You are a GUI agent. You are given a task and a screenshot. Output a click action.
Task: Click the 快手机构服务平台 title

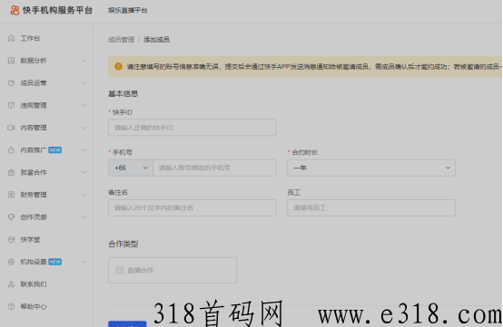57,10
